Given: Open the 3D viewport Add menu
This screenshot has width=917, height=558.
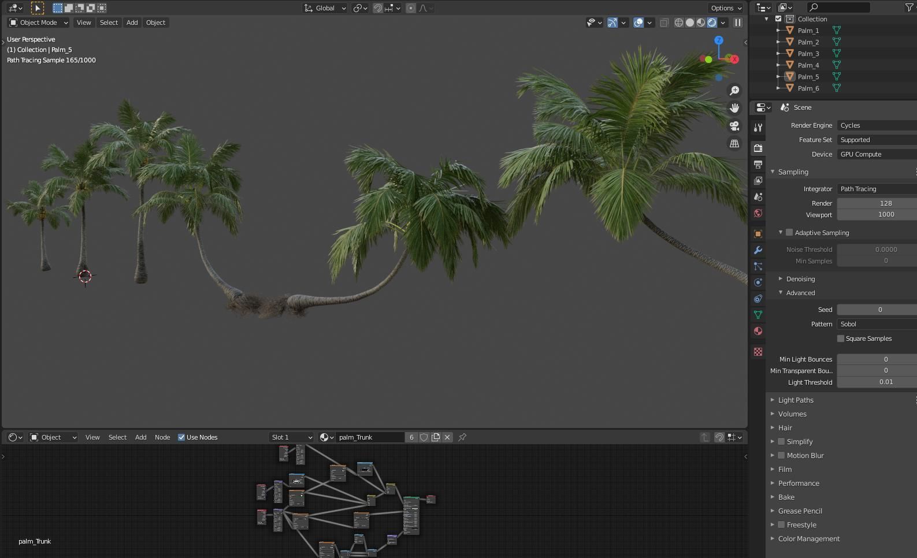Looking at the screenshot, I should pyautogui.click(x=132, y=23).
